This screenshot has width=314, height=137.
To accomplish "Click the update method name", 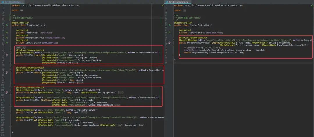I will point(37,73).
